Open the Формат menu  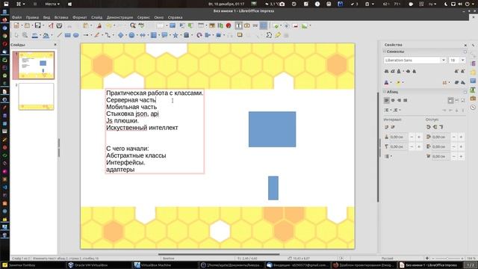[x=80, y=17]
